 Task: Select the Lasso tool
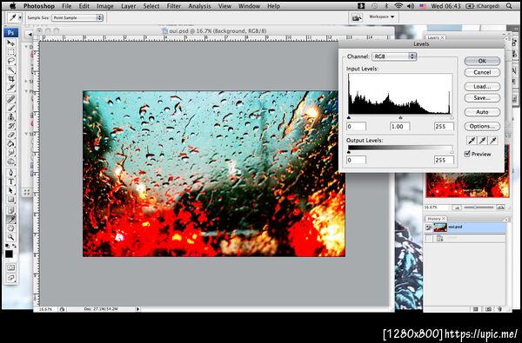coord(11,61)
